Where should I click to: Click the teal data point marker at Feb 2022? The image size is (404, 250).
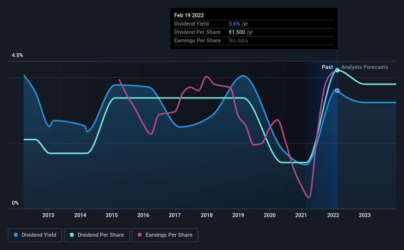337,70
